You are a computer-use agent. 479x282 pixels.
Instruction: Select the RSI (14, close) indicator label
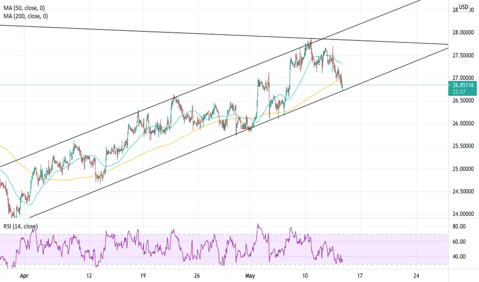point(21,226)
